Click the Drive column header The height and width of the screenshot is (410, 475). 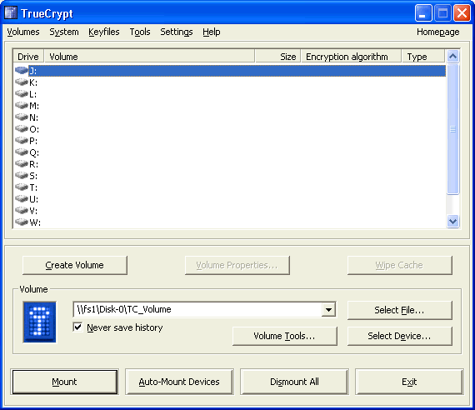point(28,57)
